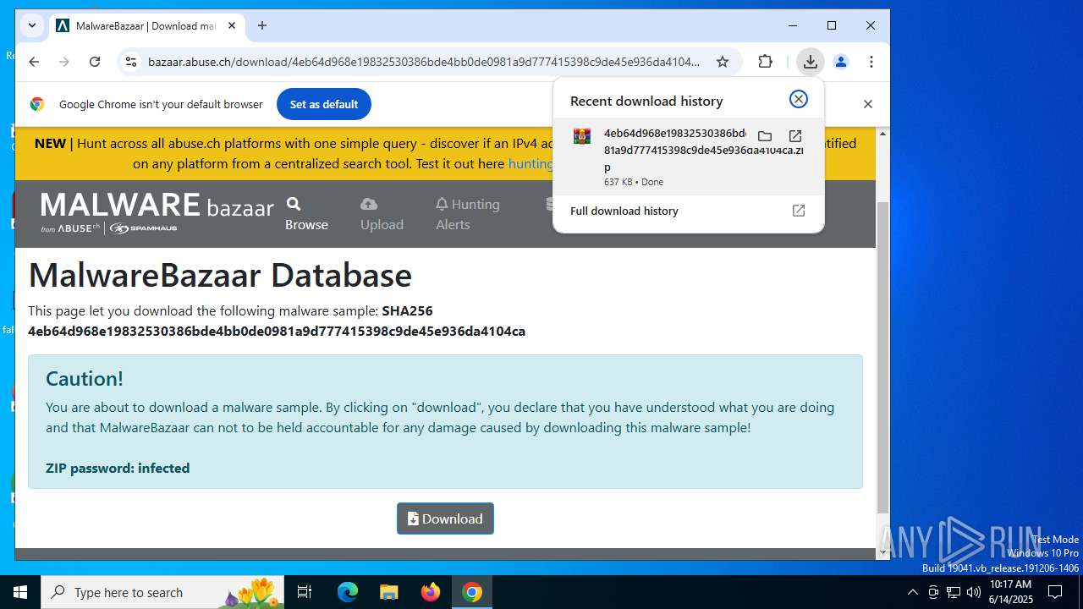Open the Windows Start menu
This screenshot has height=609, width=1083.
tap(20, 592)
